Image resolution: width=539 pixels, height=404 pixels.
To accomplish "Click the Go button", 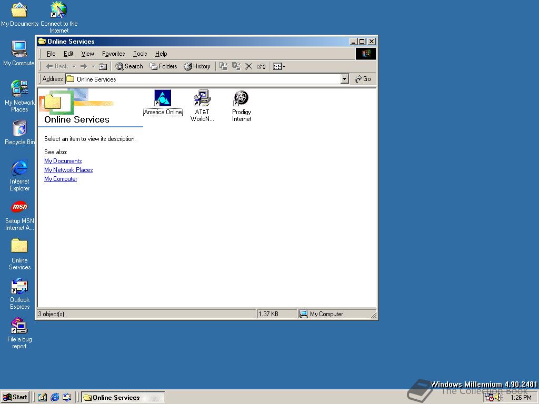I will coord(363,79).
